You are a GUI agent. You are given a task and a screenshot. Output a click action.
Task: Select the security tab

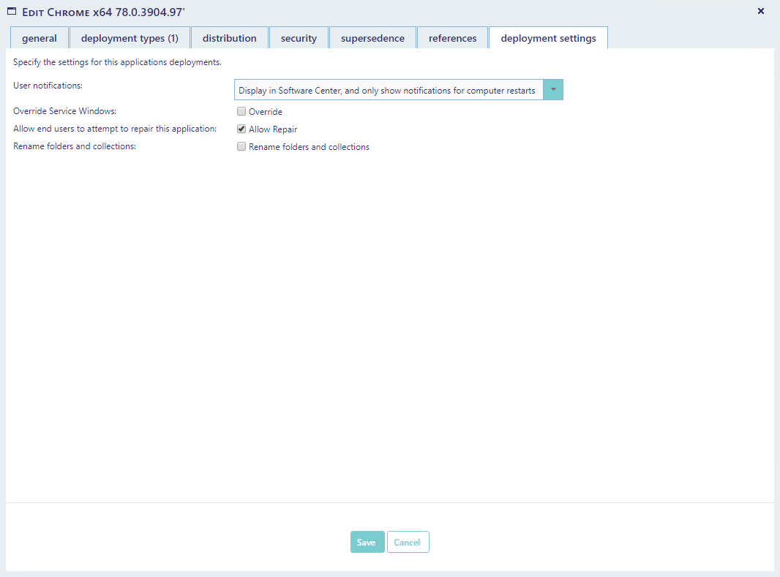point(299,38)
